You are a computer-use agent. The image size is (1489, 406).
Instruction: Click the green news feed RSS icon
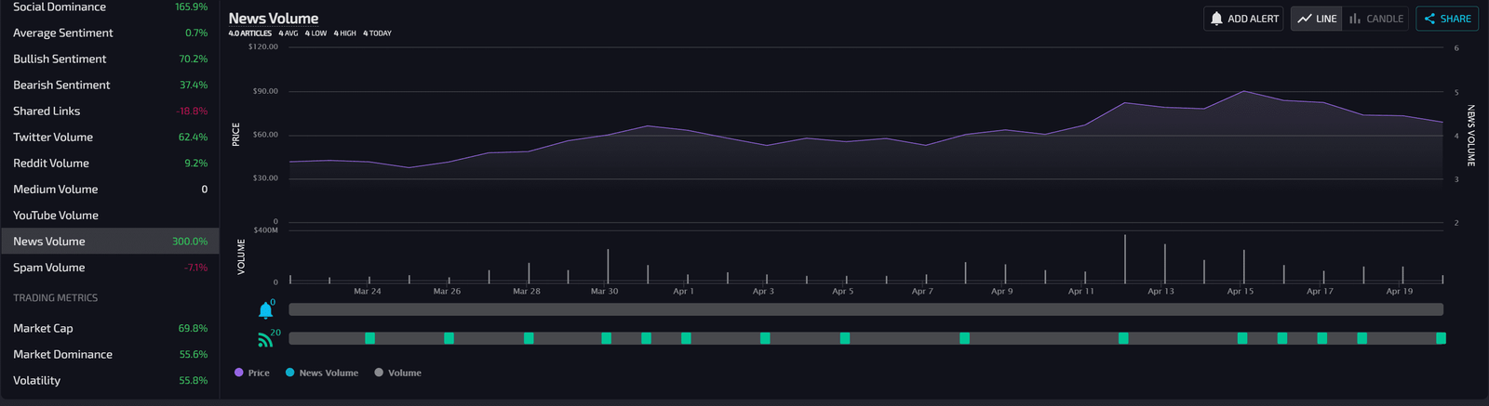point(265,340)
